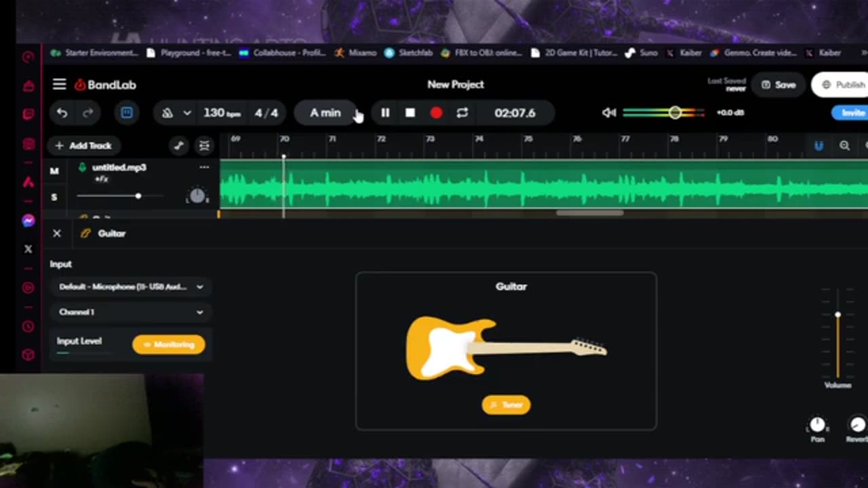The width and height of the screenshot is (868, 488).
Task: Click the blue Invite button
Action: (x=850, y=113)
